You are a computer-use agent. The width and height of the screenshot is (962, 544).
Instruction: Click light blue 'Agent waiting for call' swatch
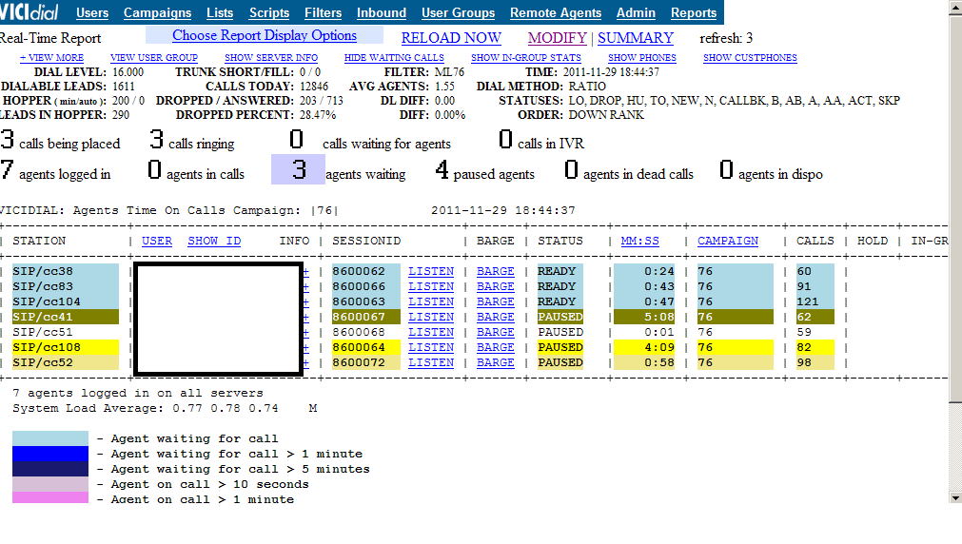(50, 438)
